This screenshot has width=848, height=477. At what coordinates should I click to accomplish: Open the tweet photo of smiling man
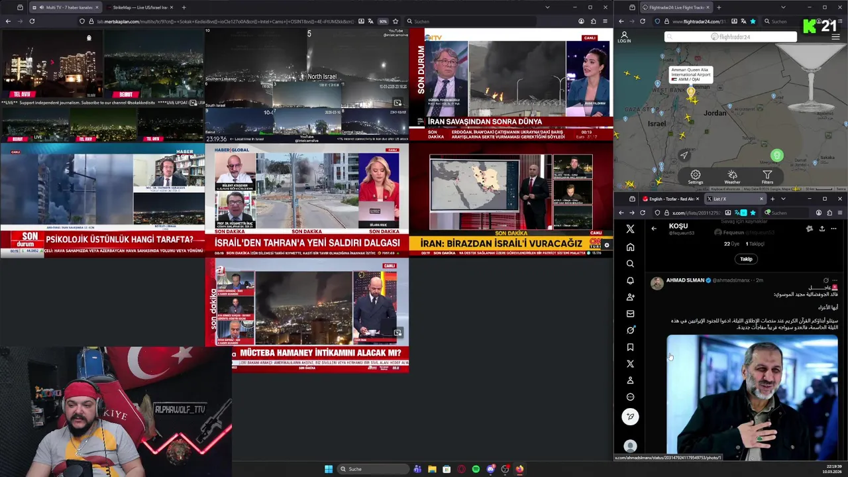pos(752,397)
